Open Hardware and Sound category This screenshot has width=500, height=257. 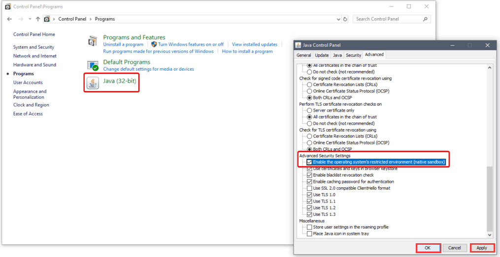34,65
